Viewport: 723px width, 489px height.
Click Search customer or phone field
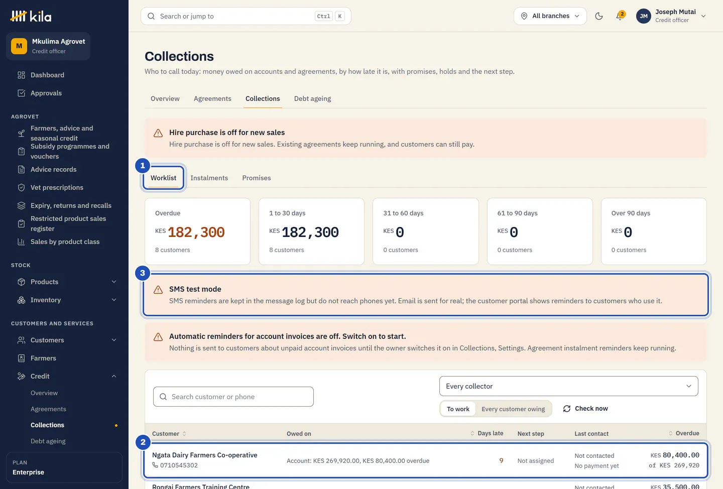233,397
